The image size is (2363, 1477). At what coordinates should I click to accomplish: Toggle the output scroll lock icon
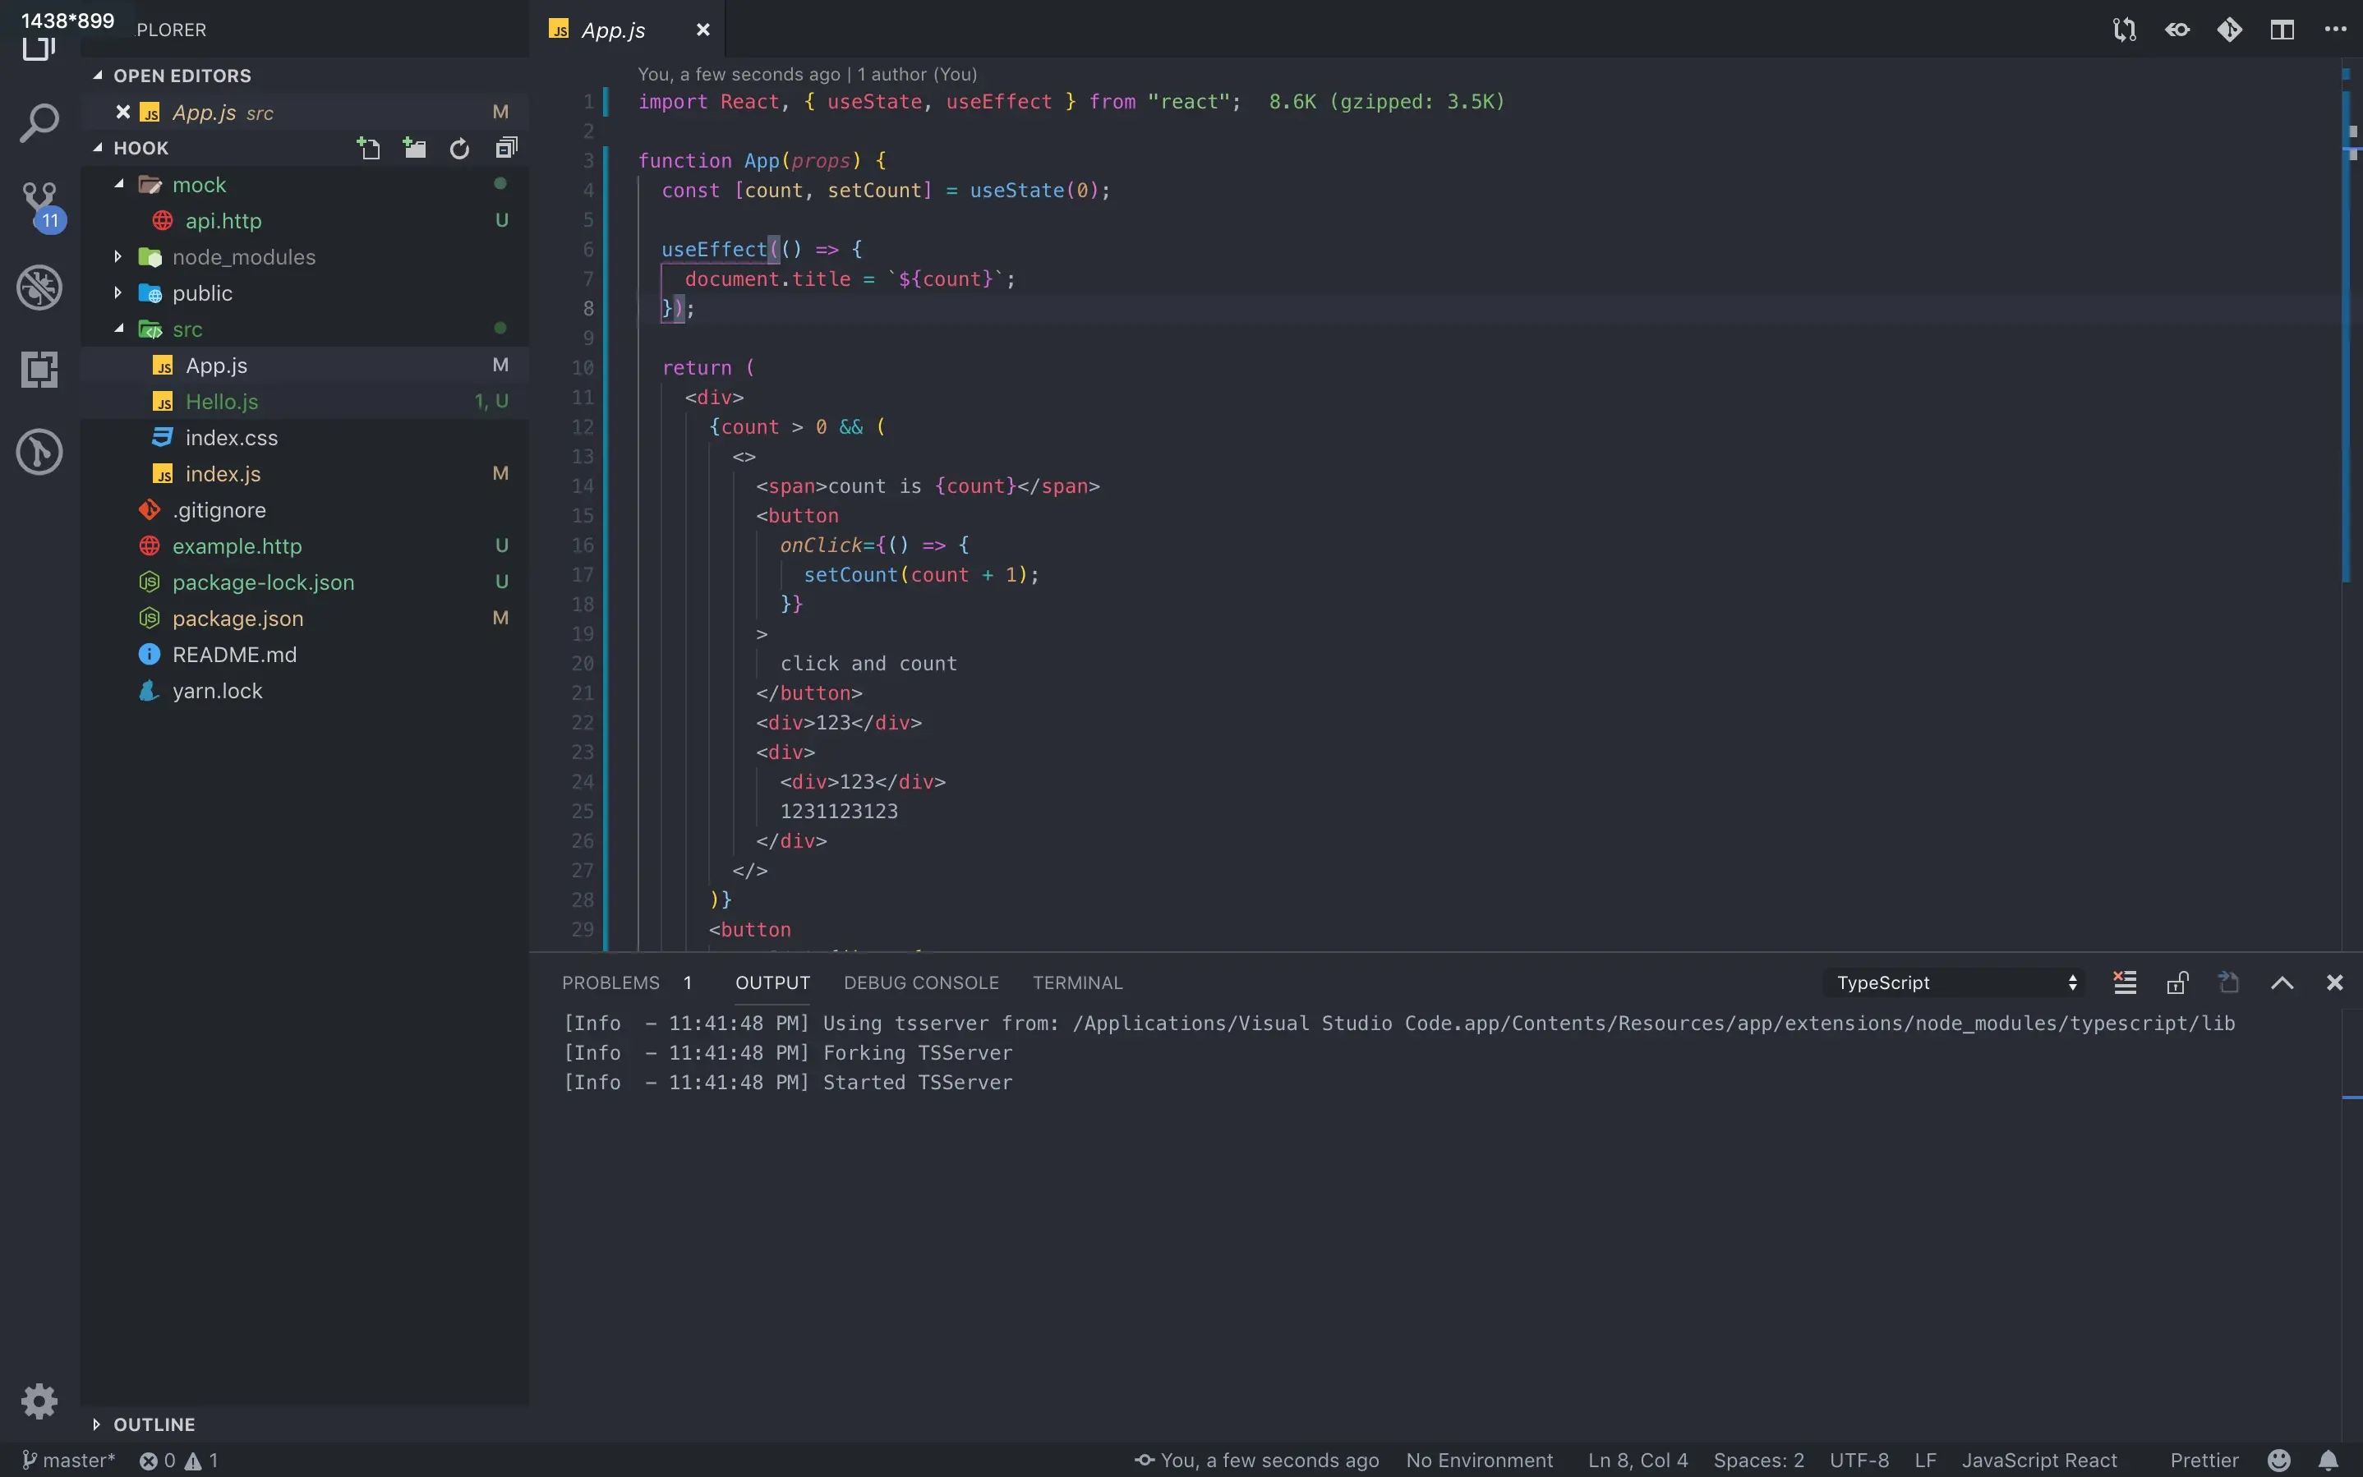click(2177, 982)
